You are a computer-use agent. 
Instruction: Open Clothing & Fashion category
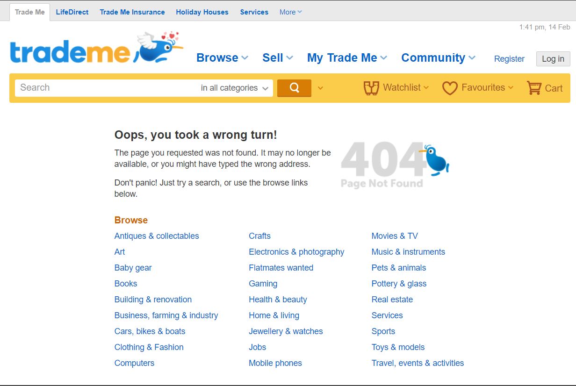pos(149,347)
